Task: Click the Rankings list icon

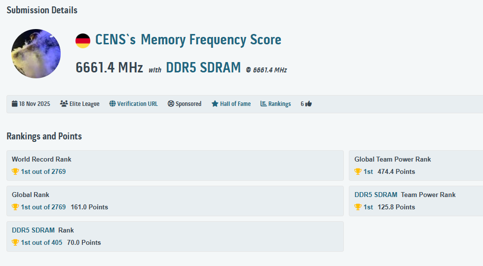Action: (x=263, y=104)
